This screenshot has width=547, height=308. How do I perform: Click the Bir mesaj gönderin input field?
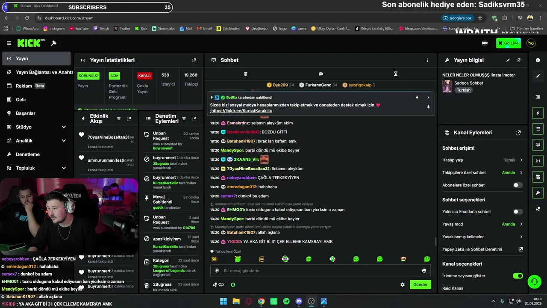pos(321,271)
